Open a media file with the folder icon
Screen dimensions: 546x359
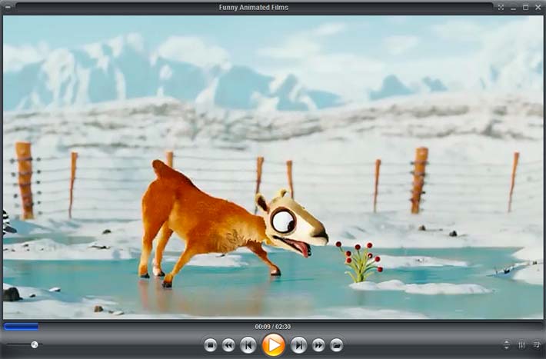point(336,345)
